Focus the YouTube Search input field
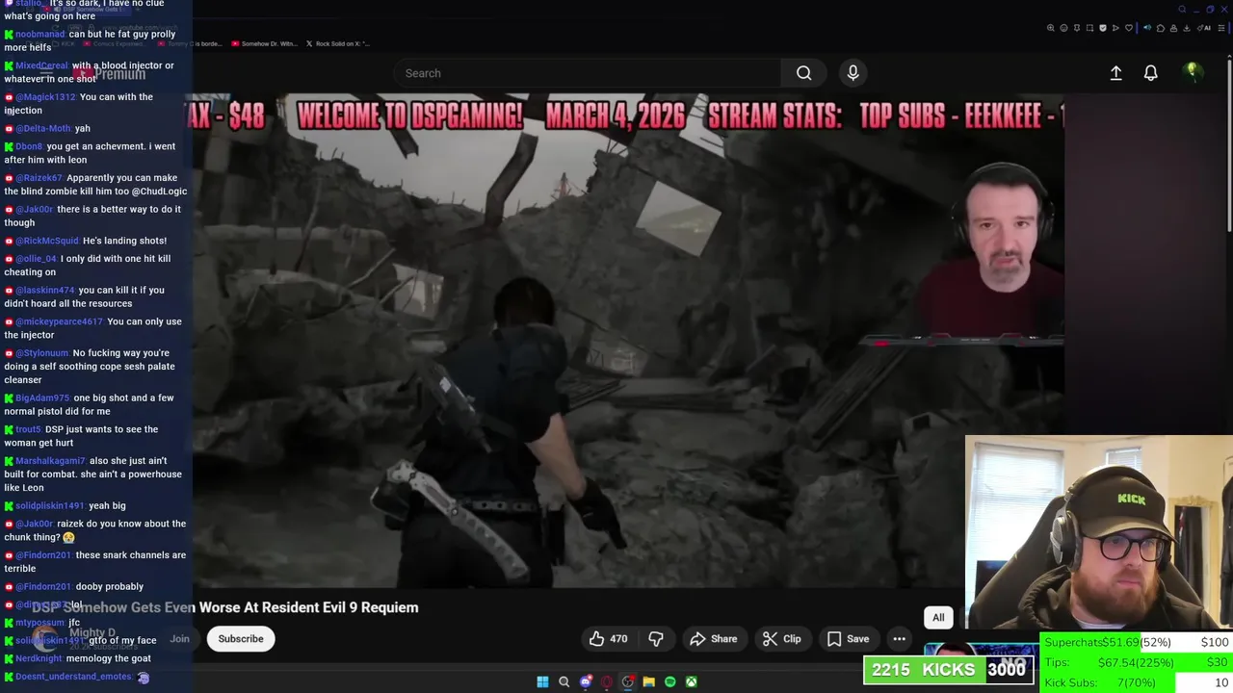The width and height of the screenshot is (1233, 693). tap(588, 73)
